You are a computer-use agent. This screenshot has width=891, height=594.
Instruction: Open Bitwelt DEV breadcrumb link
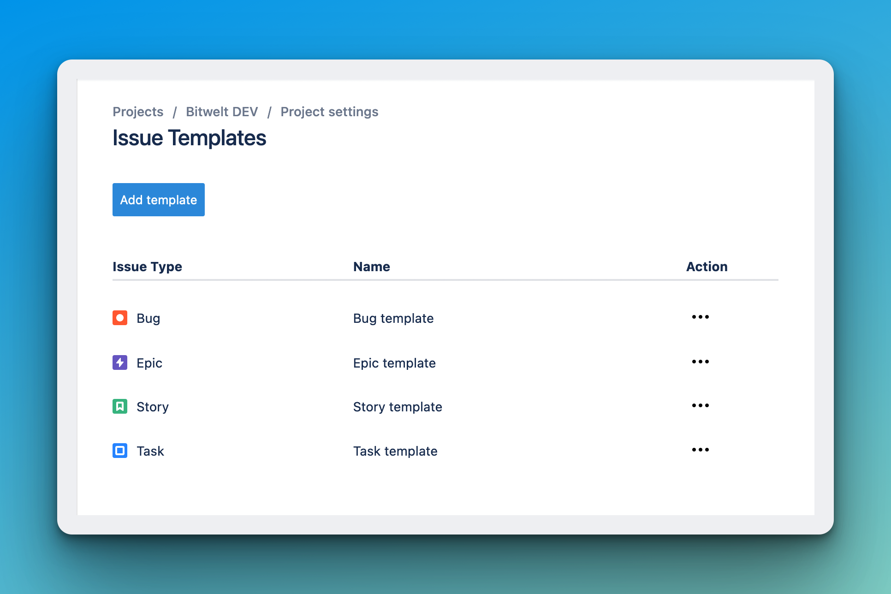click(221, 112)
